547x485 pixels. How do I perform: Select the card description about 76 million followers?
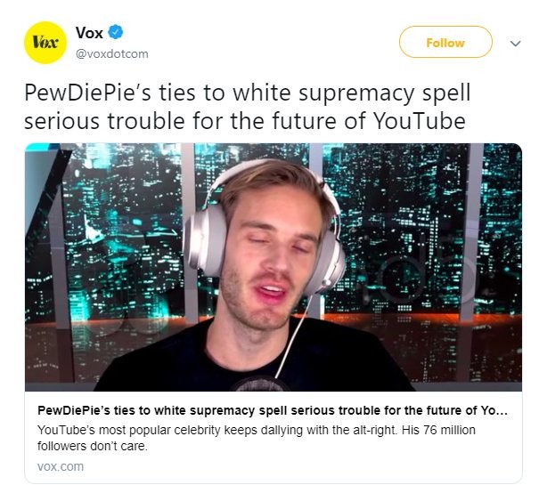257,438
